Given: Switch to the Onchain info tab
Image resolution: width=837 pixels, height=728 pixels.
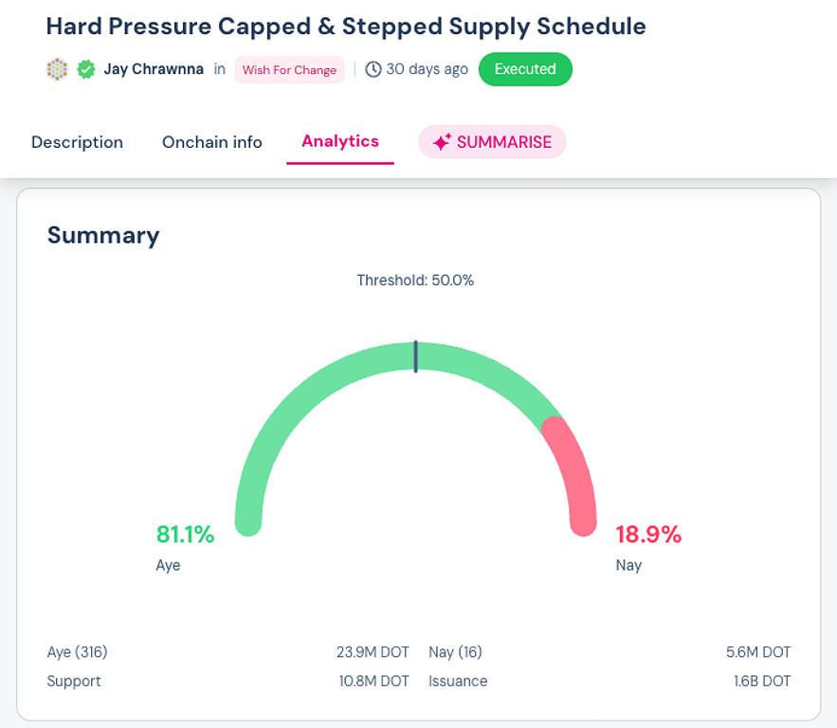Looking at the screenshot, I should click(212, 142).
